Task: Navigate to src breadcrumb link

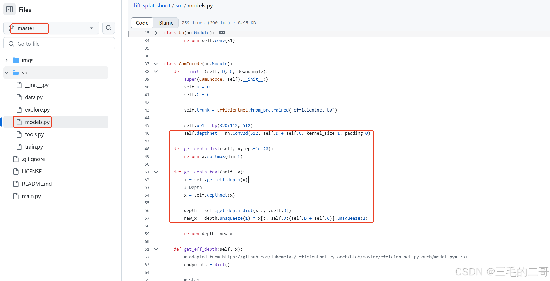Action: pos(179,6)
